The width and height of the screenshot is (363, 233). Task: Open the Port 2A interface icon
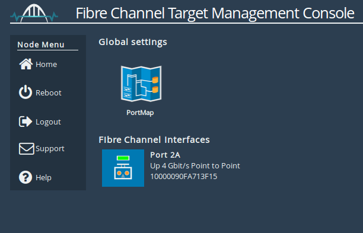(123, 168)
